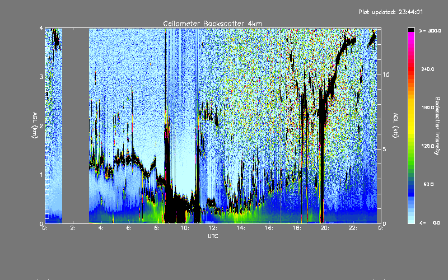Click the magenta segment of the colorbar

[x=411, y=36]
